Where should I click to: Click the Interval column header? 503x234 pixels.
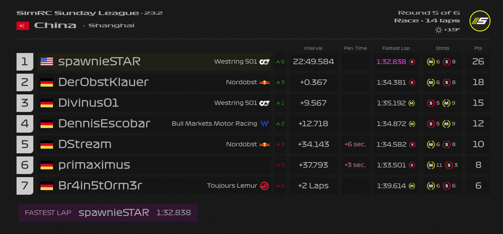click(x=313, y=48)
